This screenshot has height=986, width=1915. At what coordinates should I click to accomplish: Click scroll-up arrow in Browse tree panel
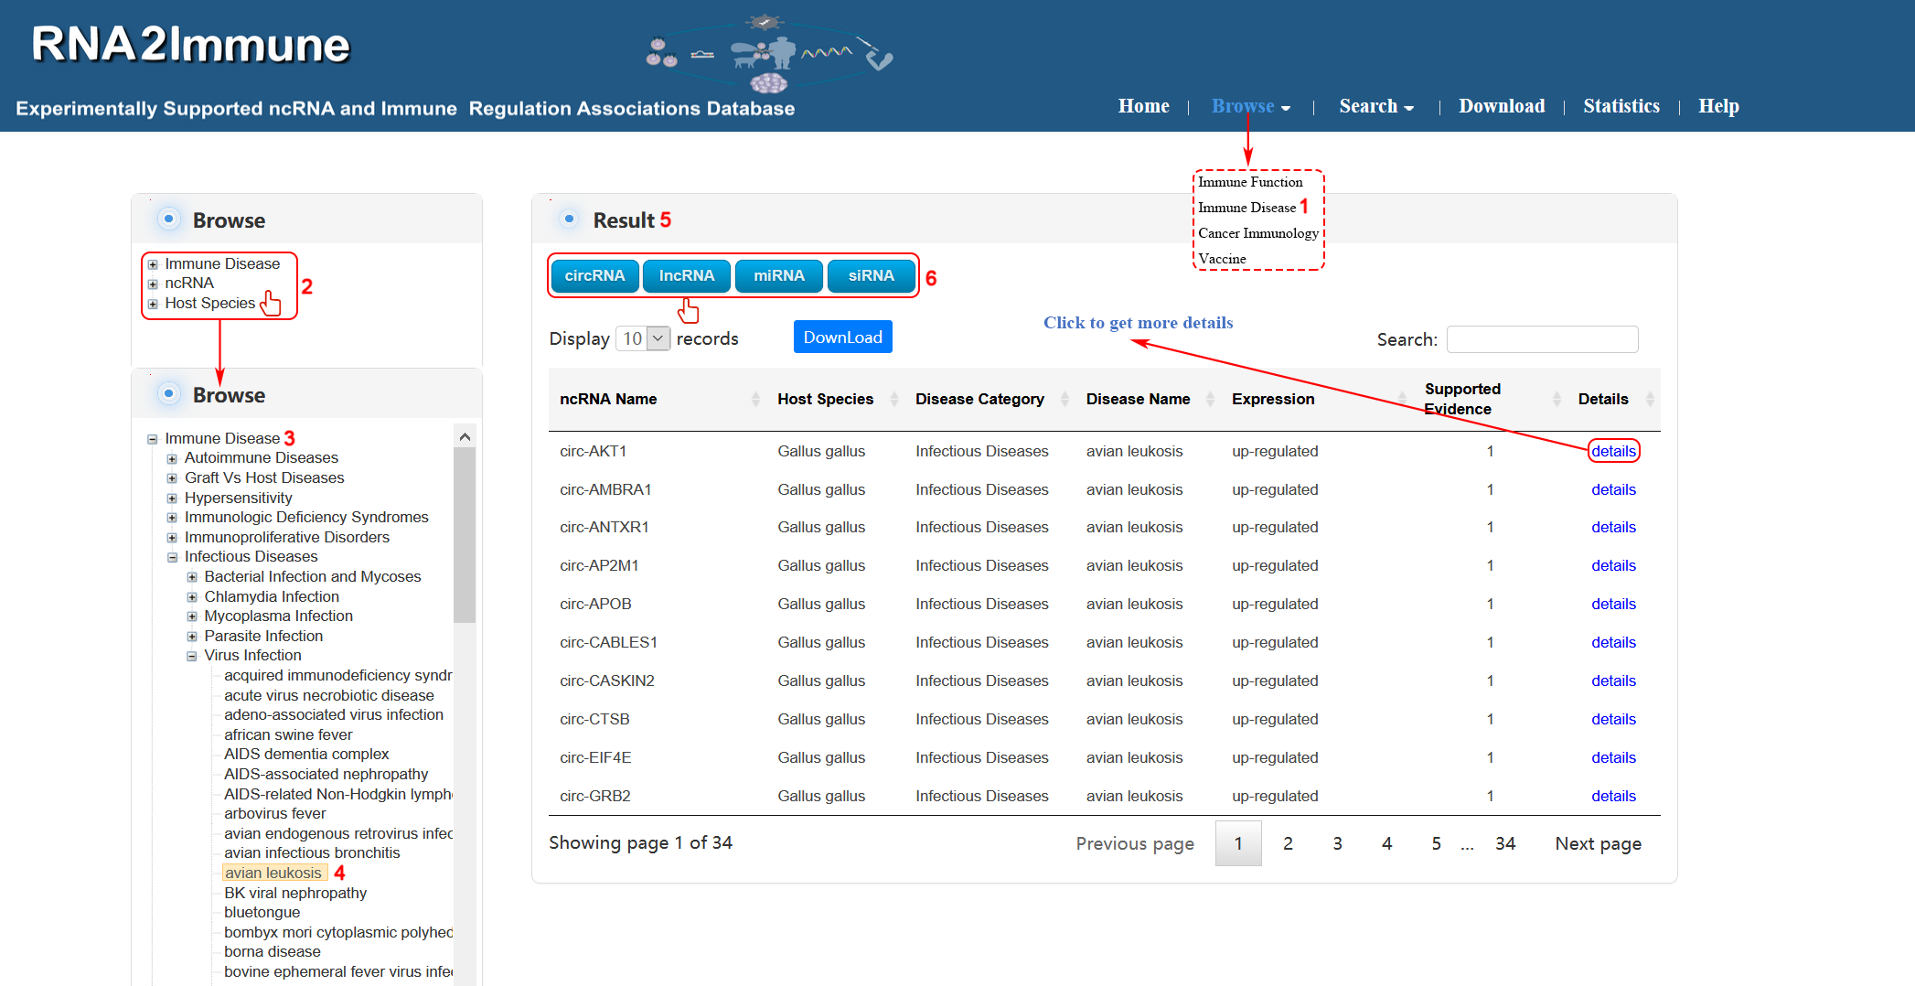[x=465, y=437]
